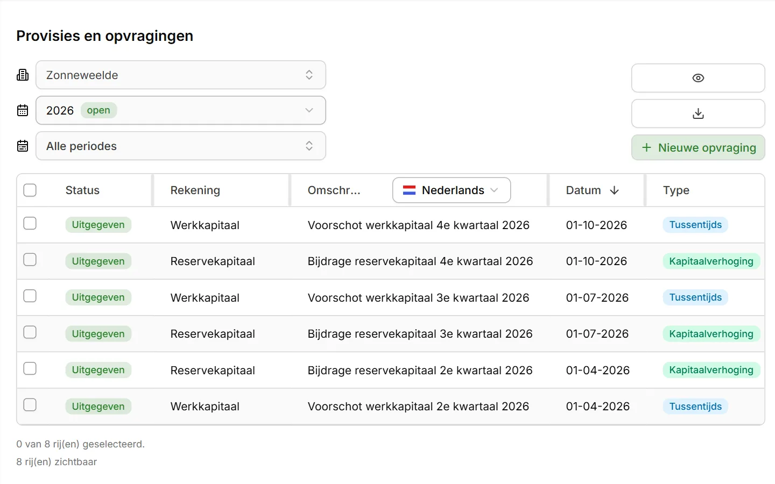
Task: Click the building icon beside Zonneweelde
Action: [x=23, y=75]
